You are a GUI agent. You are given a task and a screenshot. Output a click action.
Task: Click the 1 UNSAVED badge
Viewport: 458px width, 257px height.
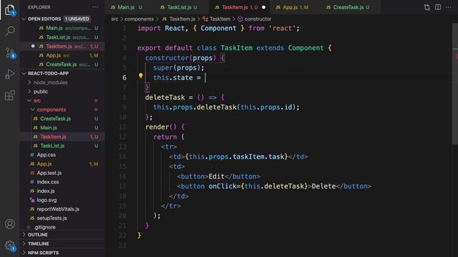click(77, 19)
